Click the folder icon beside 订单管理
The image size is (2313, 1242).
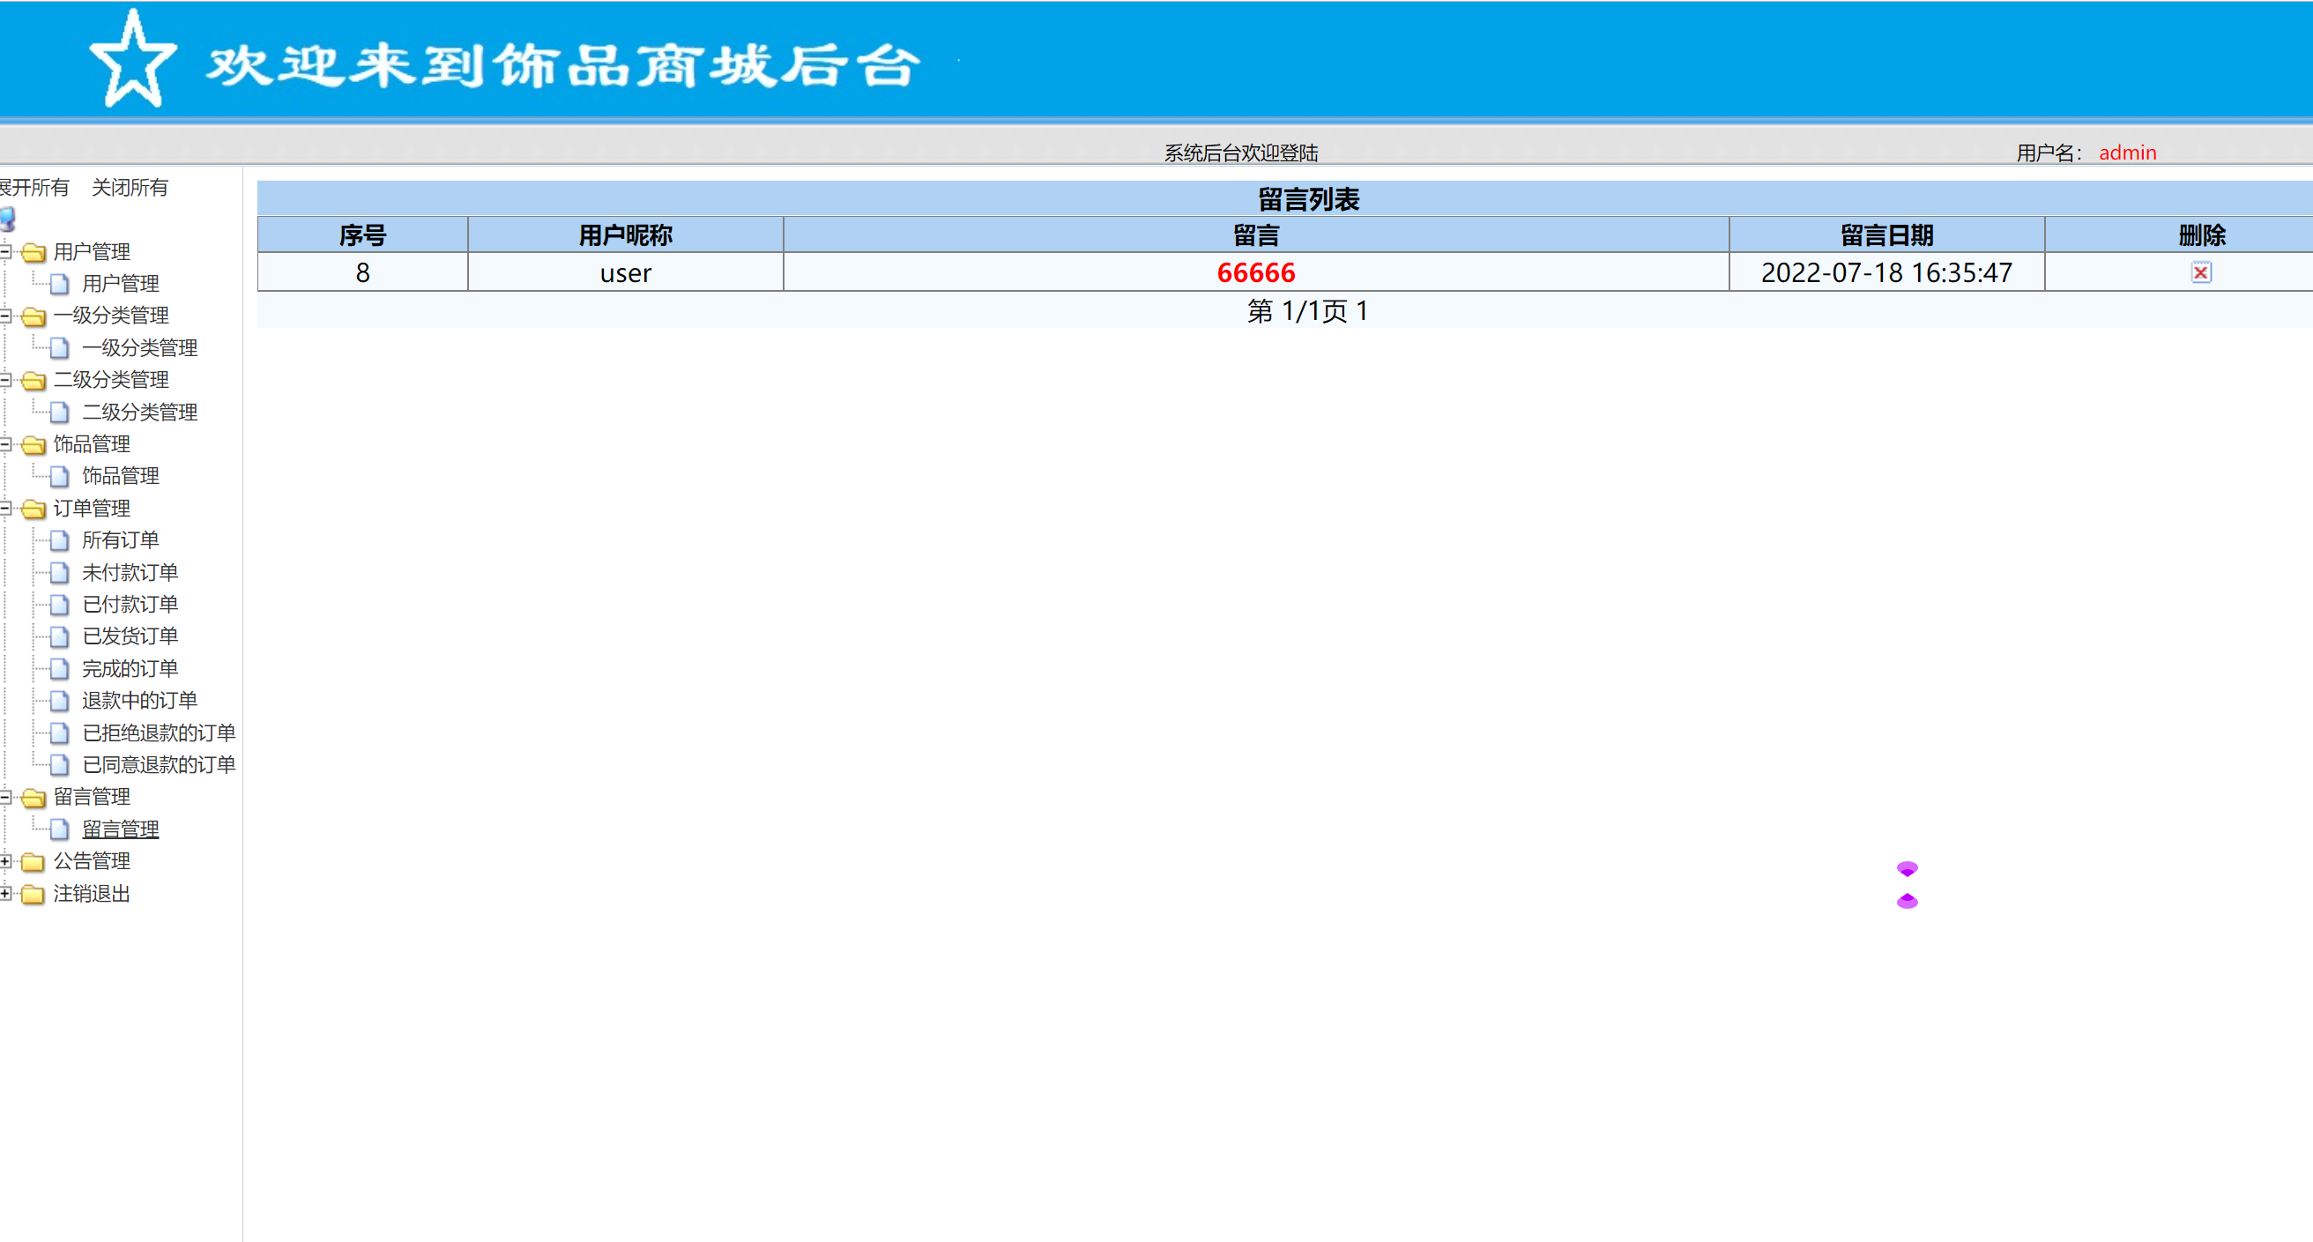pos(33,509)
